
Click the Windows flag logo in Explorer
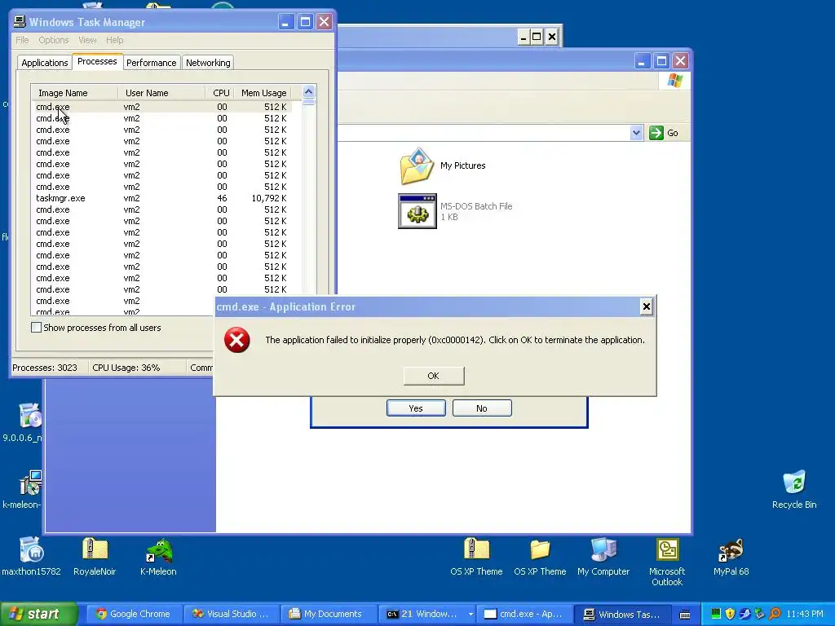pyautogui.click(x=674, y=81)
